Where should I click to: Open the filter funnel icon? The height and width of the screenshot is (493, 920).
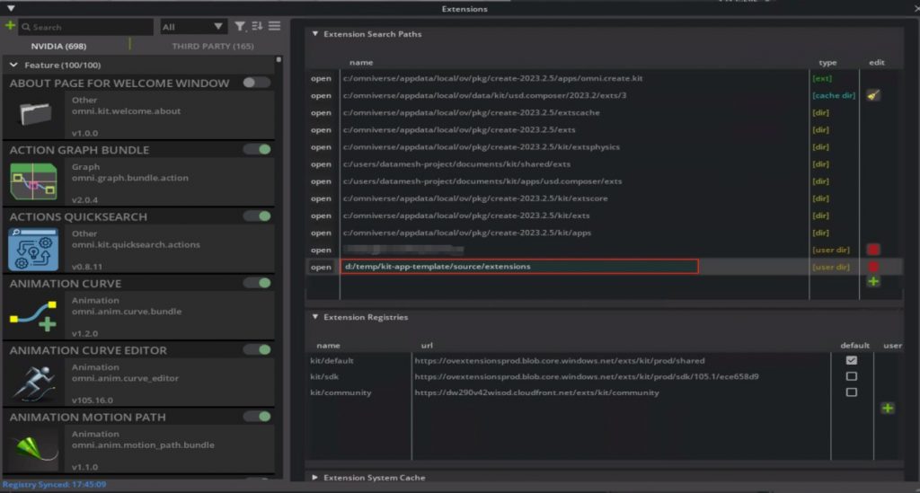coord(240,26)
